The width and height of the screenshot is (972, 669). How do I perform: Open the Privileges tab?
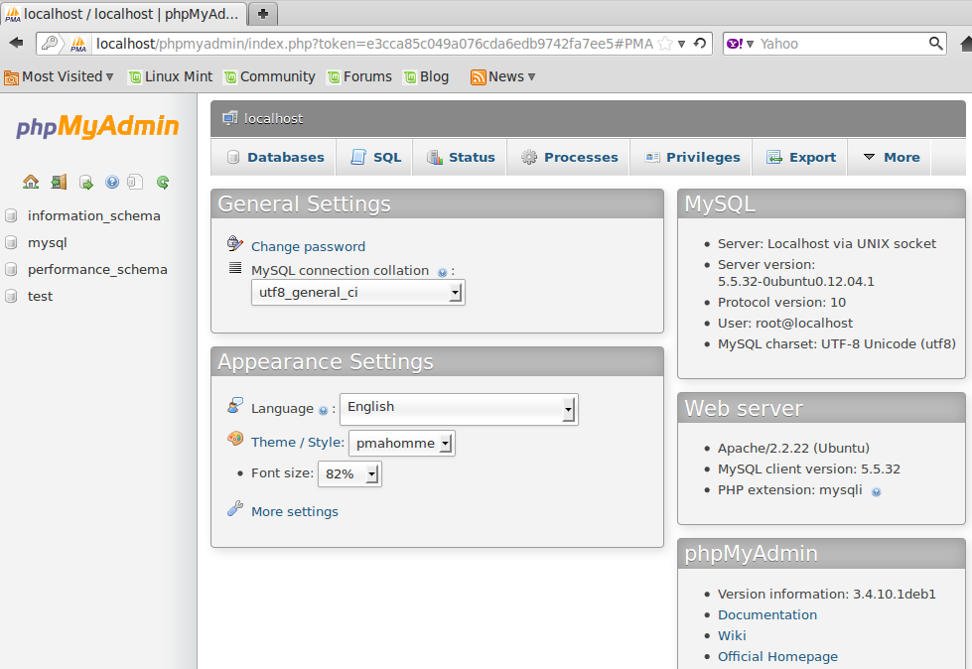(x=692, y=158)
